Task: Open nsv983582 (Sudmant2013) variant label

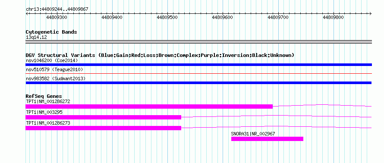Action: 56,78
